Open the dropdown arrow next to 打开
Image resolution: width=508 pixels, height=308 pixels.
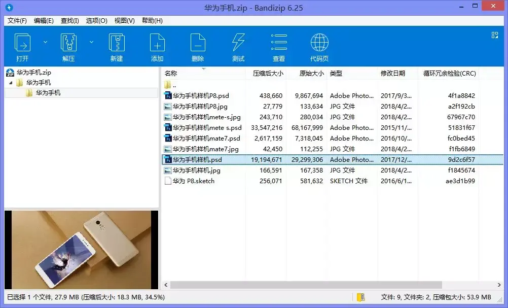45,42
